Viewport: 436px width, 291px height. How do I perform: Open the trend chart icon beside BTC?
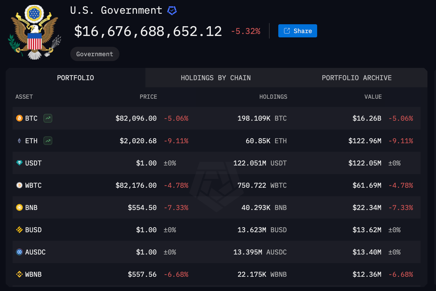pyautogui.click(x=48, y=118)
